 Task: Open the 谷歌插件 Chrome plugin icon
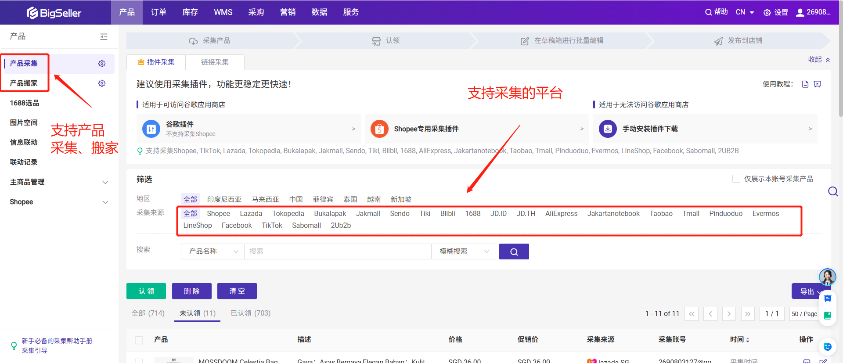[x=151, y=129]
